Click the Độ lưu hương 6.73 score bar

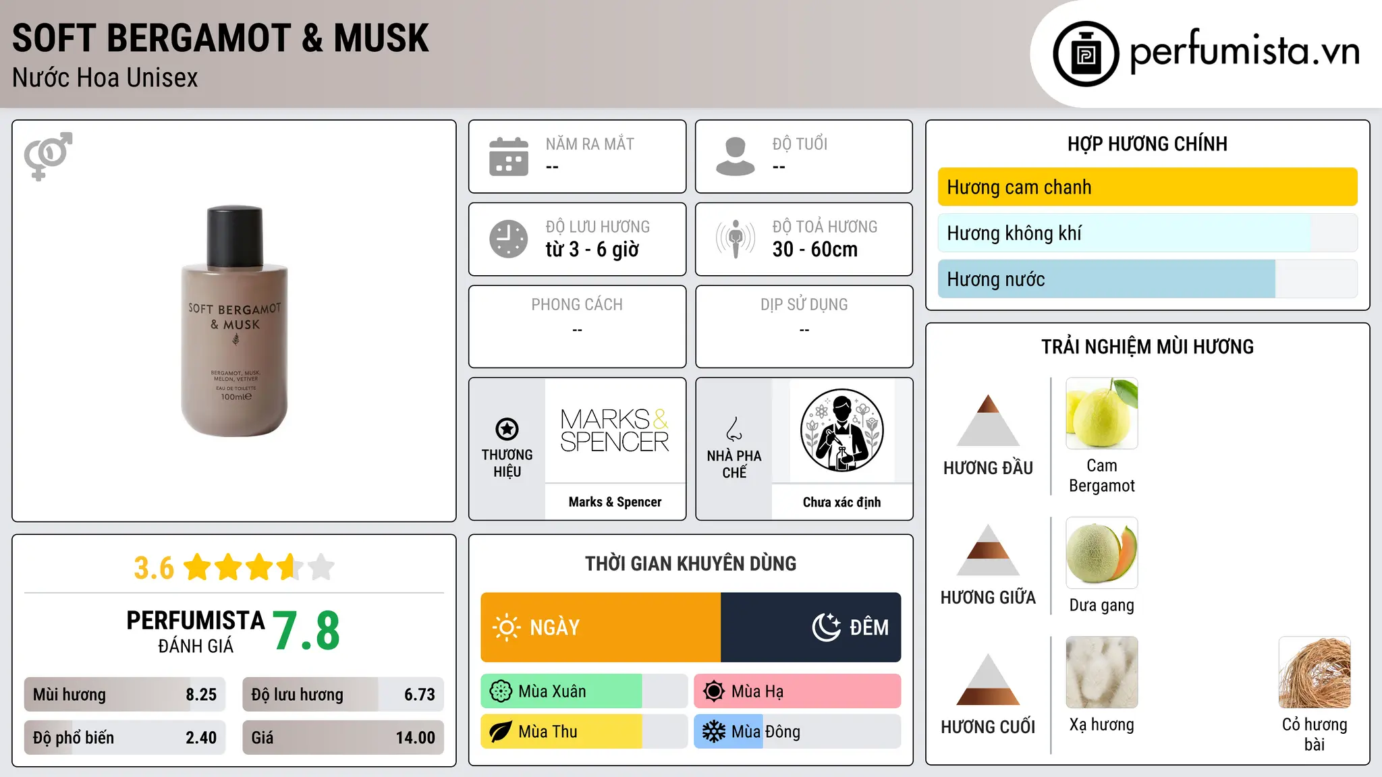tap(343, 695)
